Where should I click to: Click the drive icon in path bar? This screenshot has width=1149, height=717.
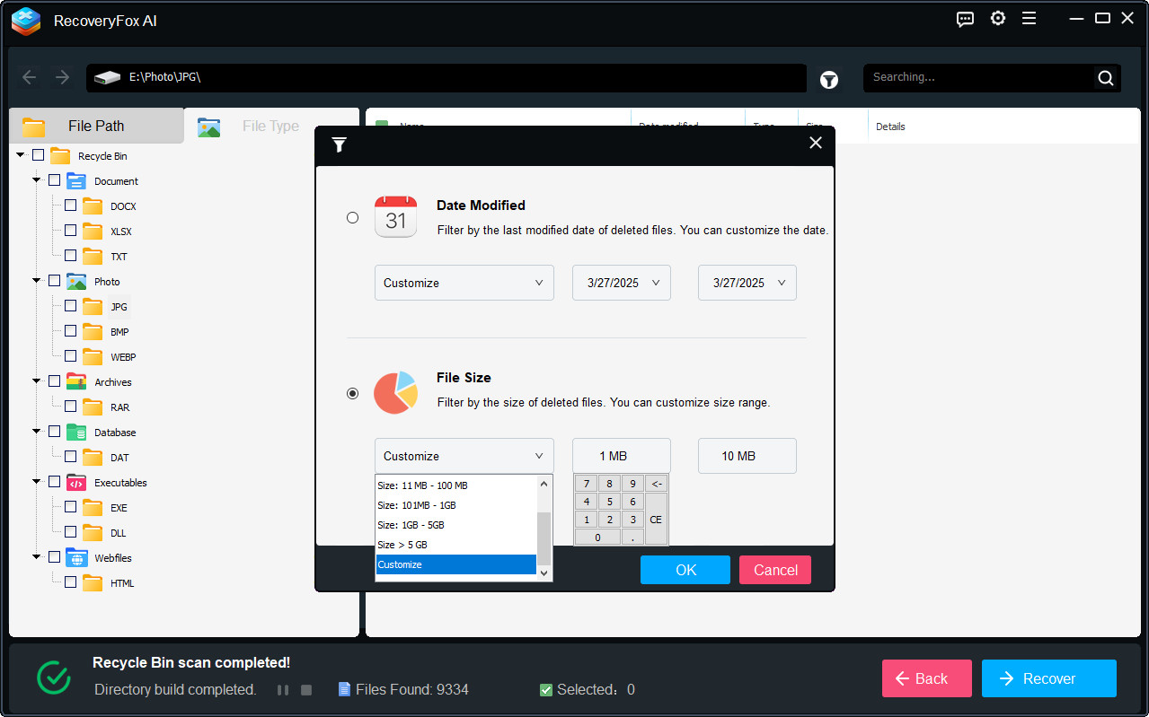pyautogui.click(x=108, y=78)
